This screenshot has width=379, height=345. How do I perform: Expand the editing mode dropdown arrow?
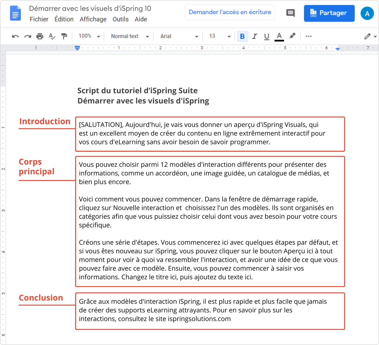point(375,37)
